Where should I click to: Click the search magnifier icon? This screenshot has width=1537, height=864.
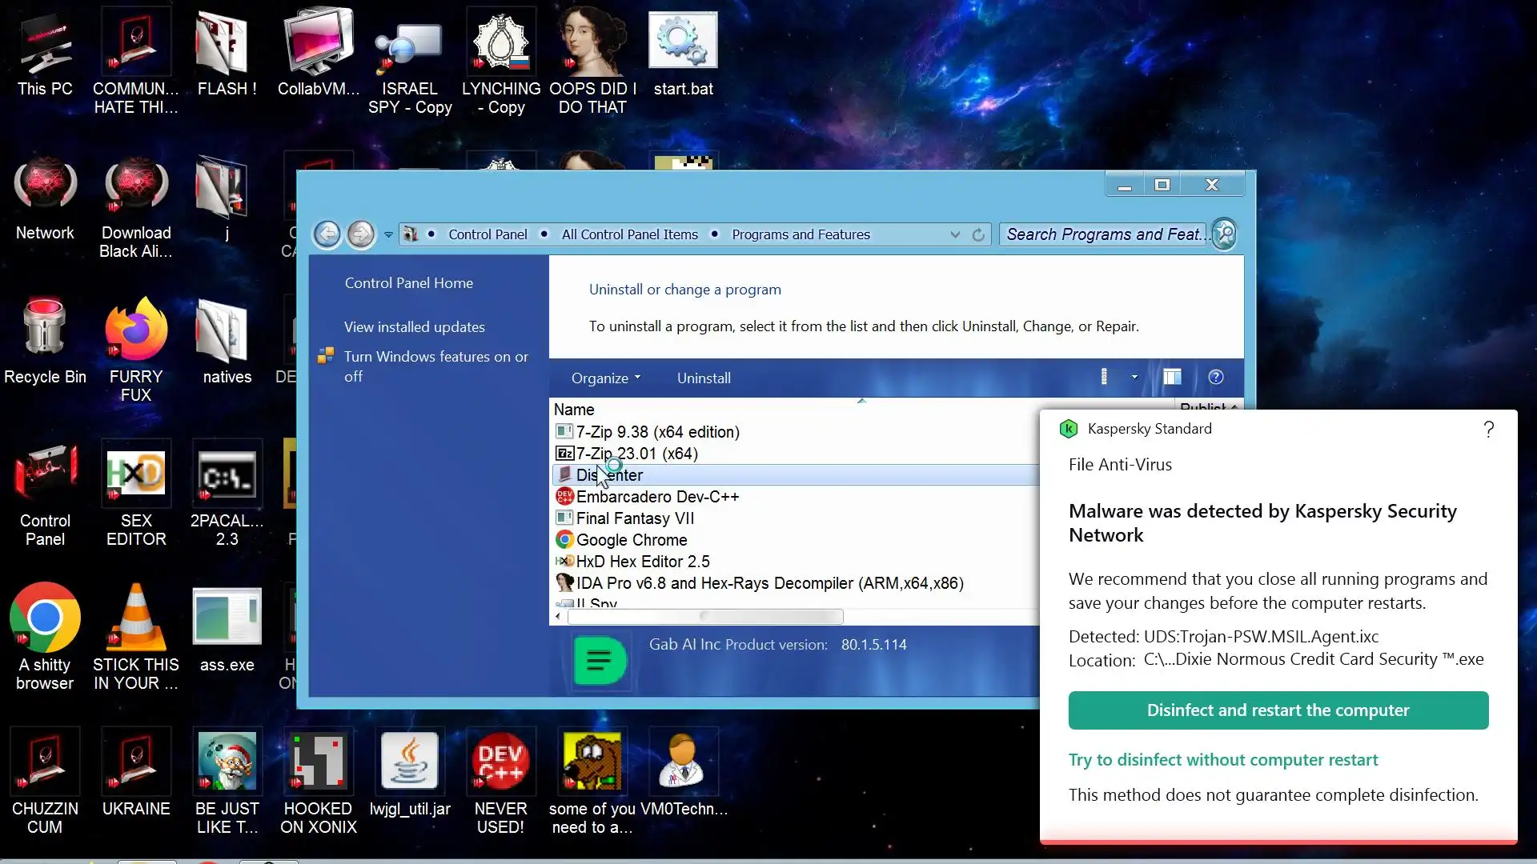[x=1224, y=234]
